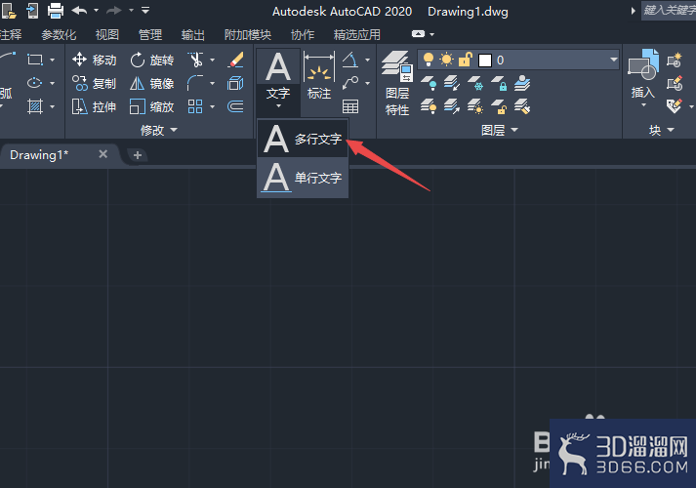This screenshot has height=488, width=696.
Task: Click the layer Lock tool icon
Action: click(500, 83)
